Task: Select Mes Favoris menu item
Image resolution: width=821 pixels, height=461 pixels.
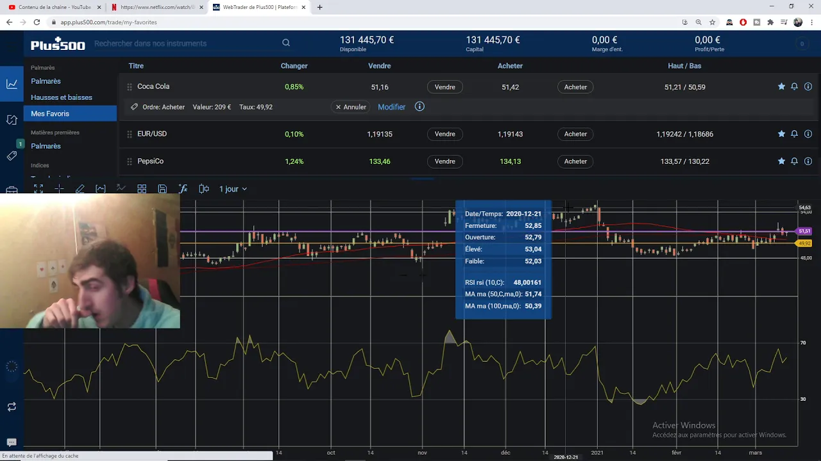Action: coord(71,113)
